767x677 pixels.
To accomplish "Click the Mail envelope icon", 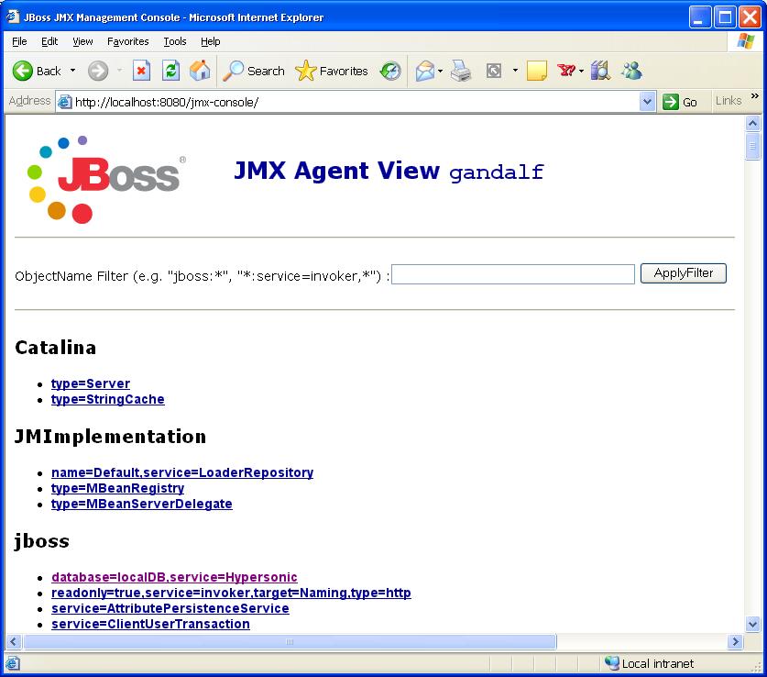I will click(424, 71).
